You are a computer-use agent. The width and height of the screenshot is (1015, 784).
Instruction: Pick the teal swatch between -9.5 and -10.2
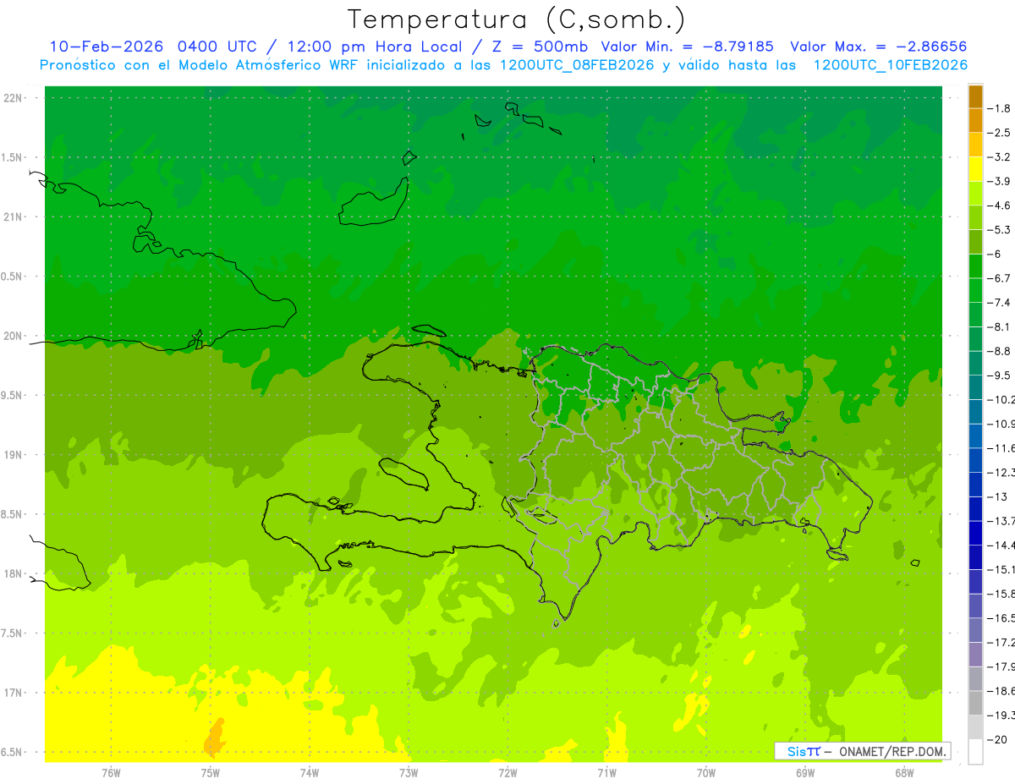(x=975, y=388)
